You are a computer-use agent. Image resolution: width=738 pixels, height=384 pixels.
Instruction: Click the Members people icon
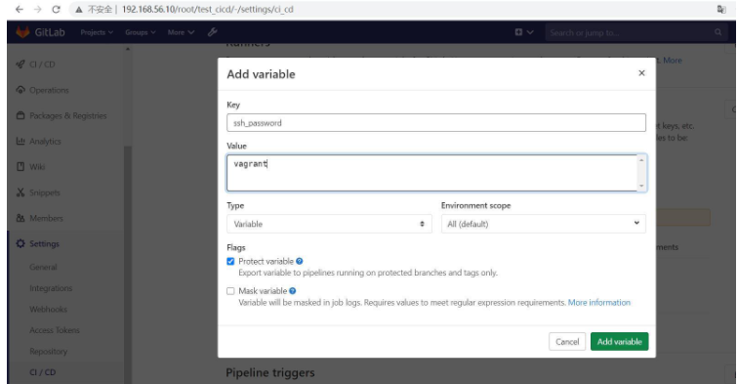click(x=20, y=218)
